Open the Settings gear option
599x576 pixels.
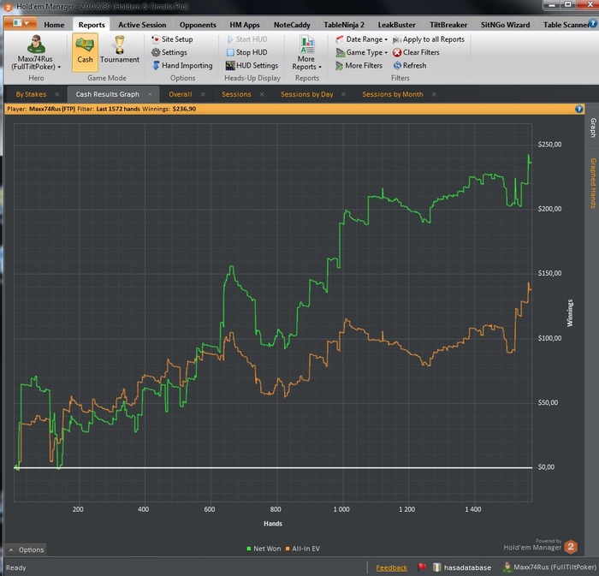click(x=169, y=52)
